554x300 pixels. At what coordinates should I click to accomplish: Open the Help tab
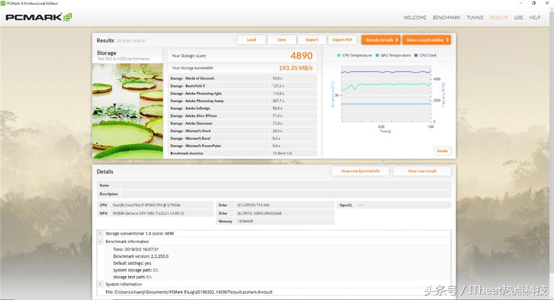pyautogui.click(x=535, y=18)
